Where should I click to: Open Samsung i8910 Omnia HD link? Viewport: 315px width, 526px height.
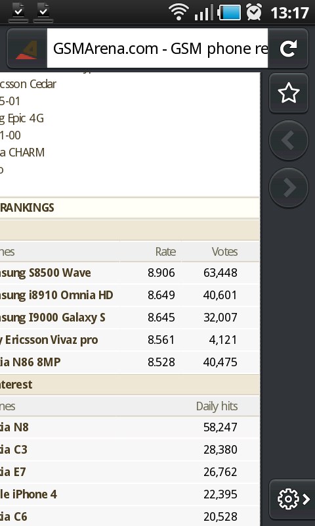coord(56,295)
